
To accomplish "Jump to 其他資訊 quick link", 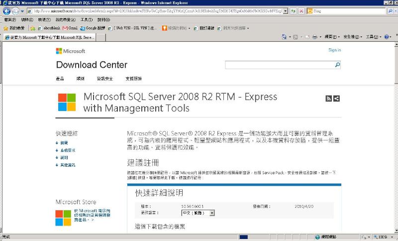I will tap(68, 165).
